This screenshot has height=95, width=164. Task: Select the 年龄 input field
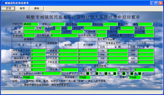coord(69,28)
